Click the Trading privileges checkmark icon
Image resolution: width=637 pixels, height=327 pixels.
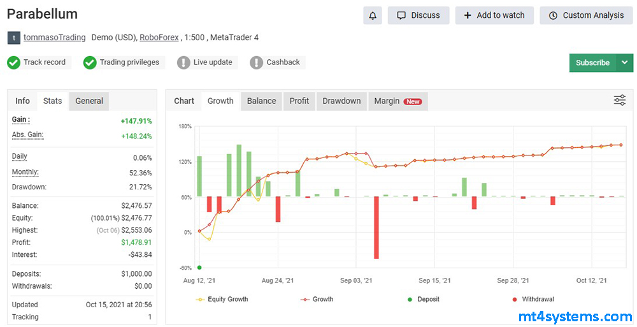(x=90, y=62)
